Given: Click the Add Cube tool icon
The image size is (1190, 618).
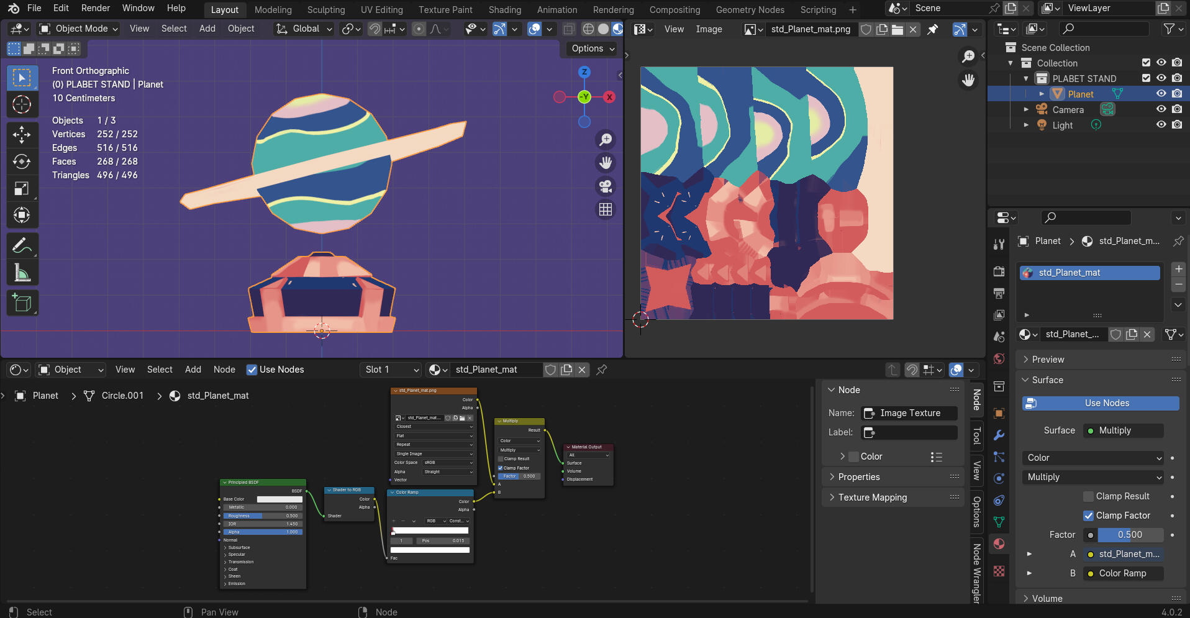Looking at the screenshot, I should (x=22, y=303).
